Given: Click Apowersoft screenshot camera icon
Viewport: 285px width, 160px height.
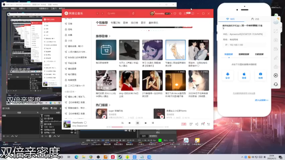Looking at the screenshot, I should 276,40.
